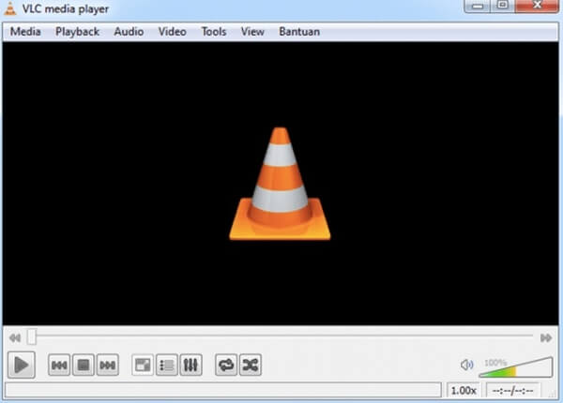Open the Bantuan help menu
This screenshot has width=563, height=403.
pyautogui.click(x=299, y=32)
